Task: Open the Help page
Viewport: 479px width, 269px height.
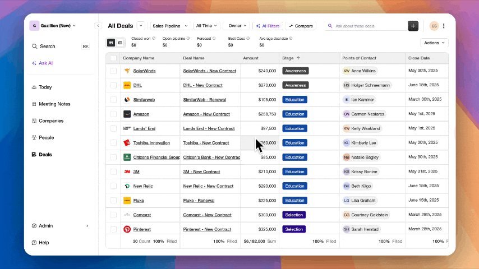Action: tap(40, 243)
